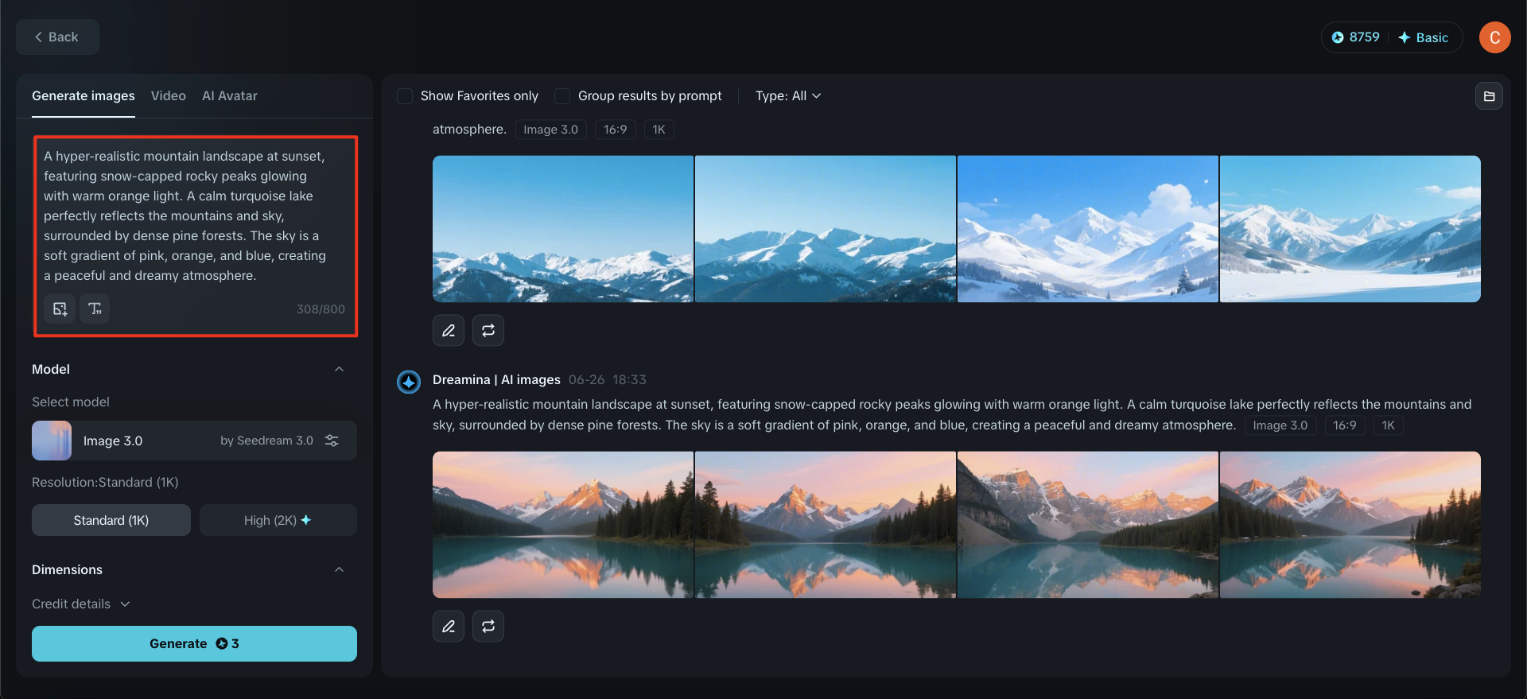Click the edit pencil icon under snowy mountain results

(x=449, y=330)
